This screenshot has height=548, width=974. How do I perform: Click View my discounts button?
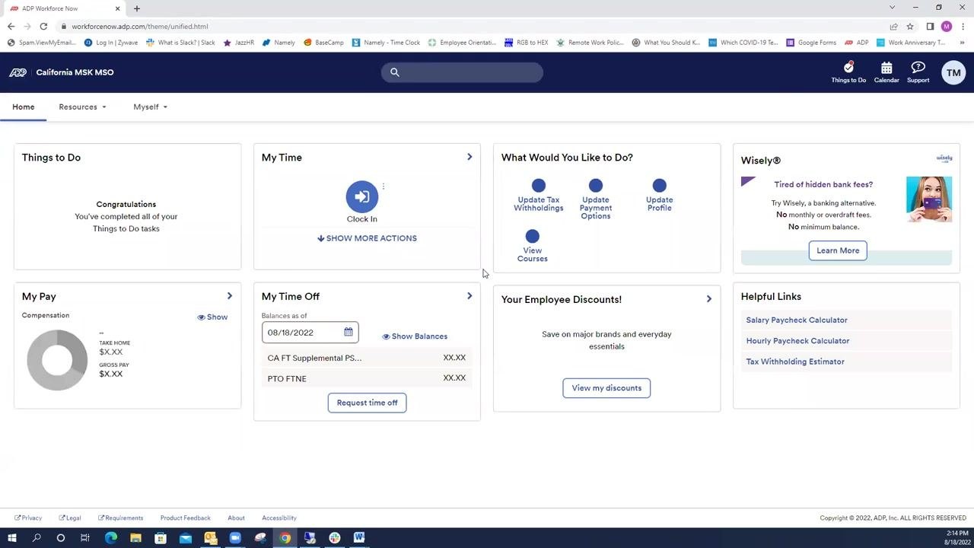606,388
